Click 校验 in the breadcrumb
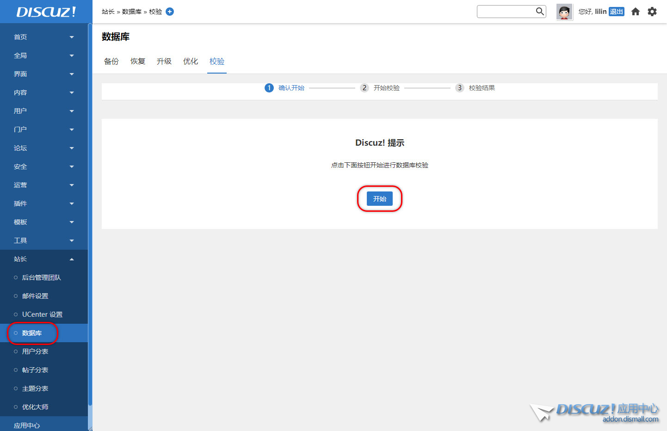Image resolution: width=667 pixels, height=431 pixels. 155,12
